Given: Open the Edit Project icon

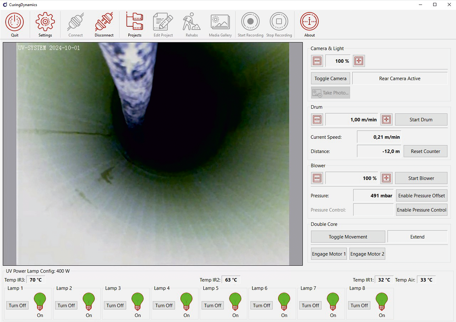Looking at the screenshot, I should [x=163, y=21].
